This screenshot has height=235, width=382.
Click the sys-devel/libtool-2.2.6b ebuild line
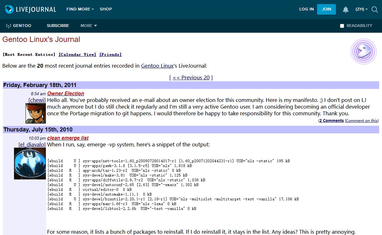[x=122, y=209]
